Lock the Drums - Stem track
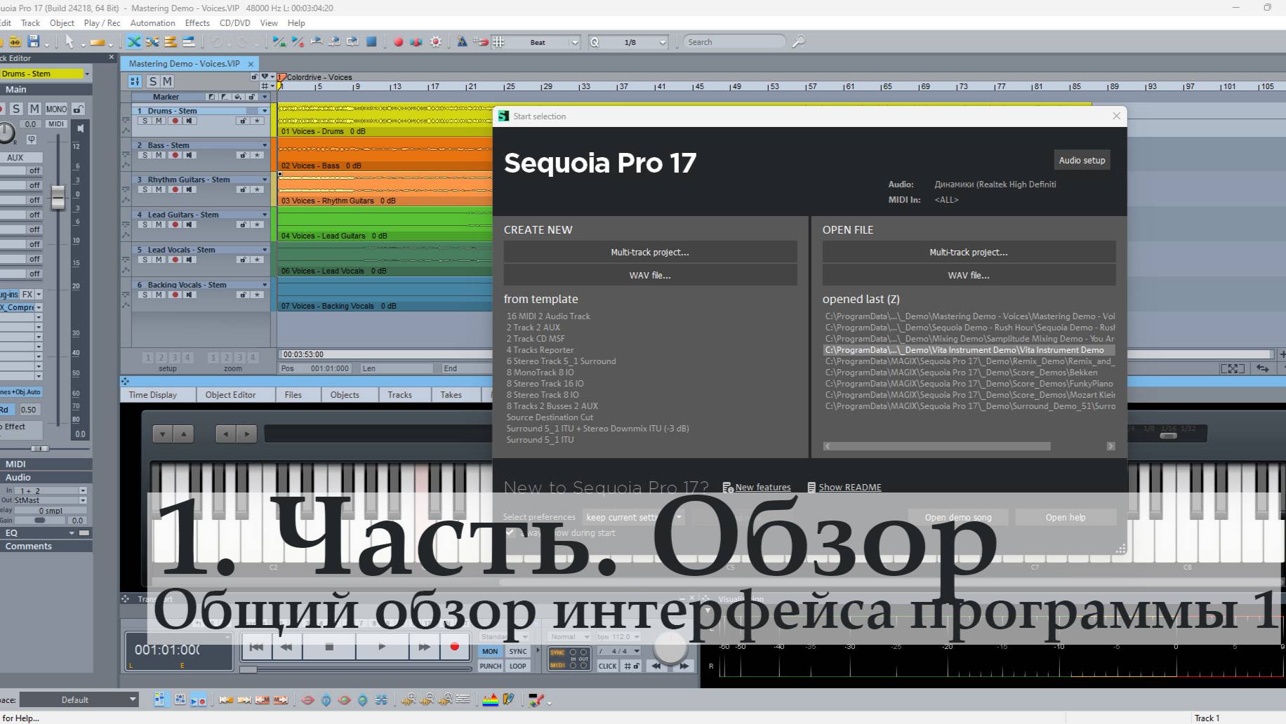Screen dimensions: 1286x724 tap(244, 121)
